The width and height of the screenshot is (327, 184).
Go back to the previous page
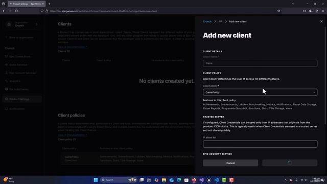4,11
